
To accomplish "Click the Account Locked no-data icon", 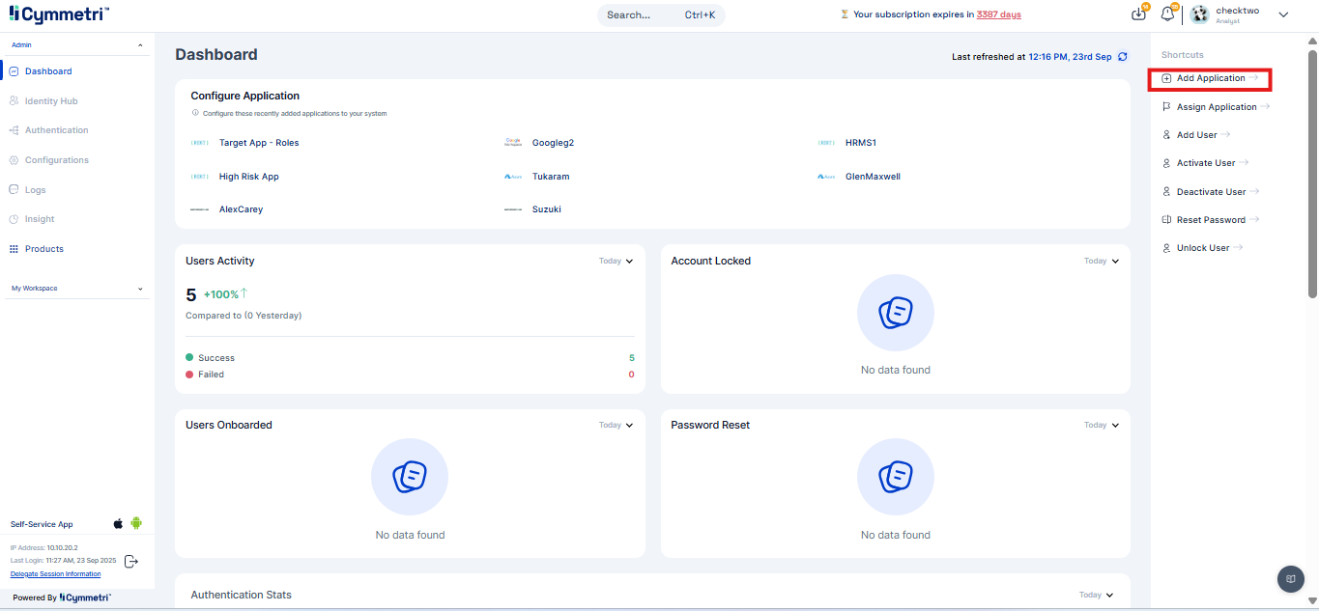I will pyautogui.click(x=896, y=313).
